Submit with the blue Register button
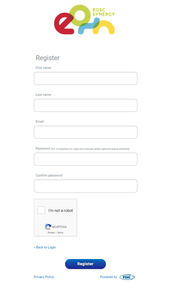Screen dimensions: 171x282 click(85, 264)
